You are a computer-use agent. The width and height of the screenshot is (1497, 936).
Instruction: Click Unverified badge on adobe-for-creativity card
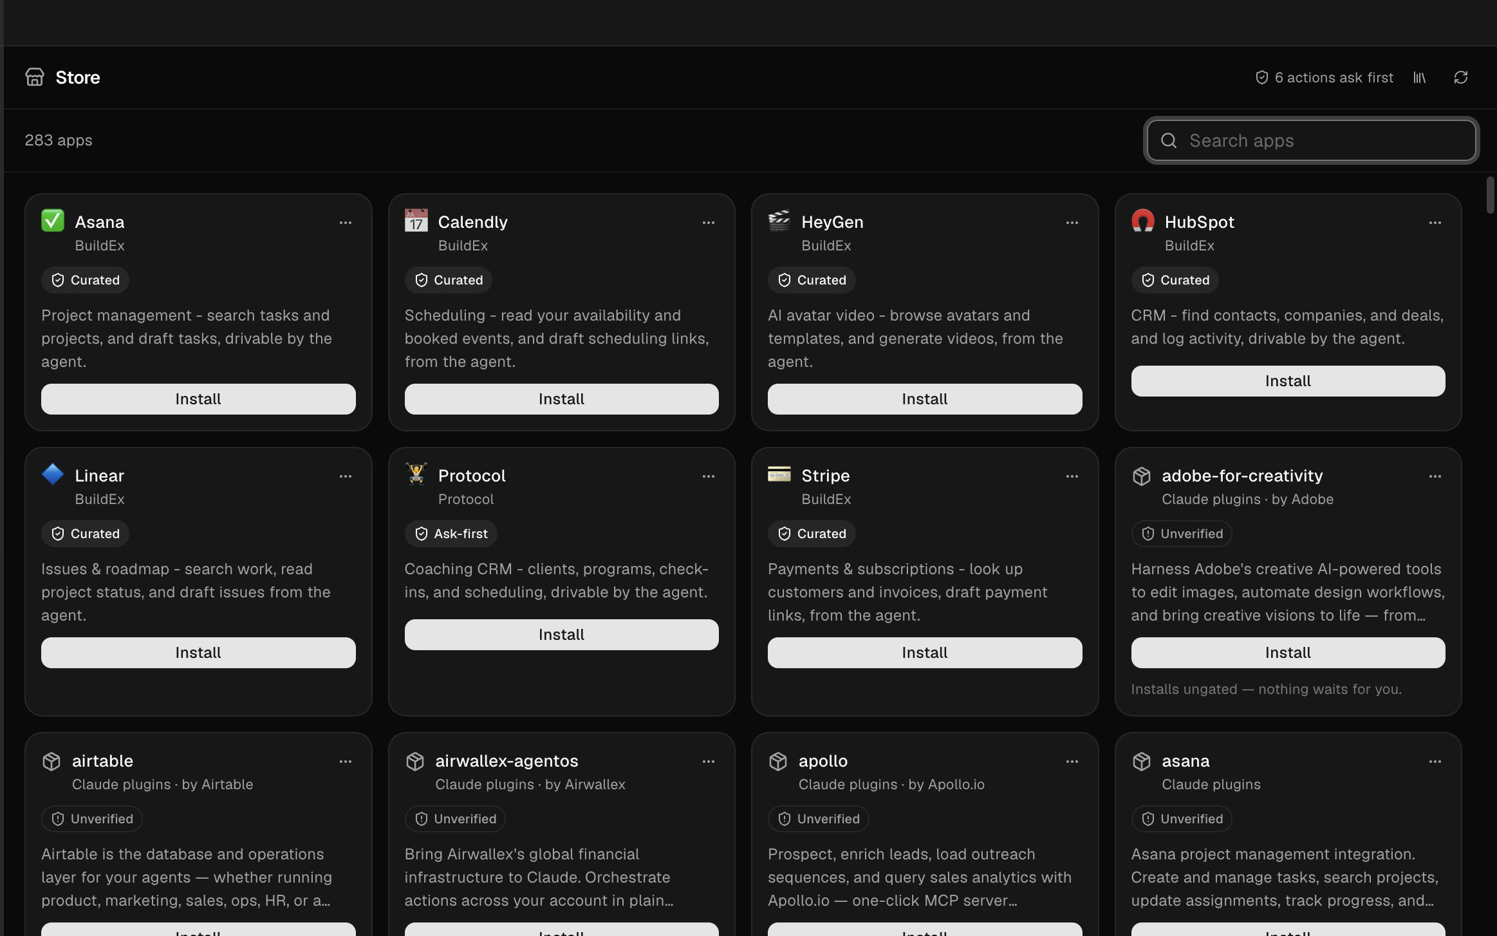pyautogui.click(x=1182, y=534)
